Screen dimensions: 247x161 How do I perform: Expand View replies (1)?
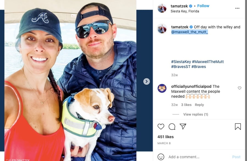[196, 114]
